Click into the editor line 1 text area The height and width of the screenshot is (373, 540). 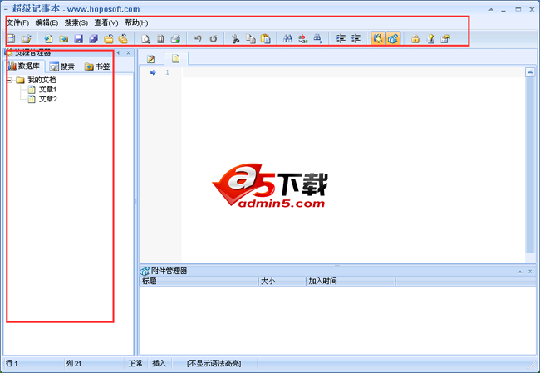pos(353,72)
